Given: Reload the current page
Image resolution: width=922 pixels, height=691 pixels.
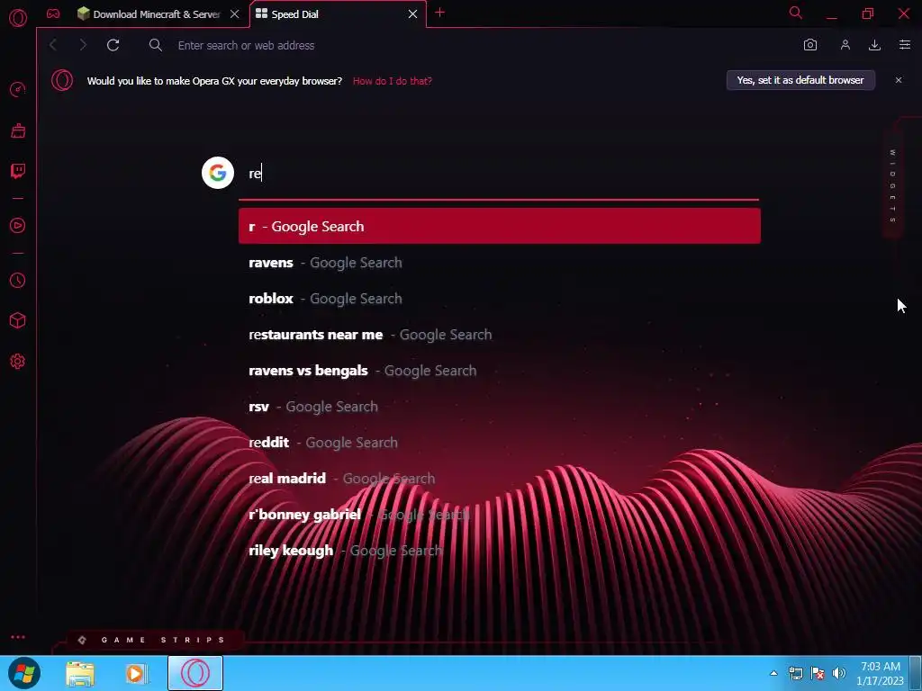Looking at the screenshot, I should 113,45.
